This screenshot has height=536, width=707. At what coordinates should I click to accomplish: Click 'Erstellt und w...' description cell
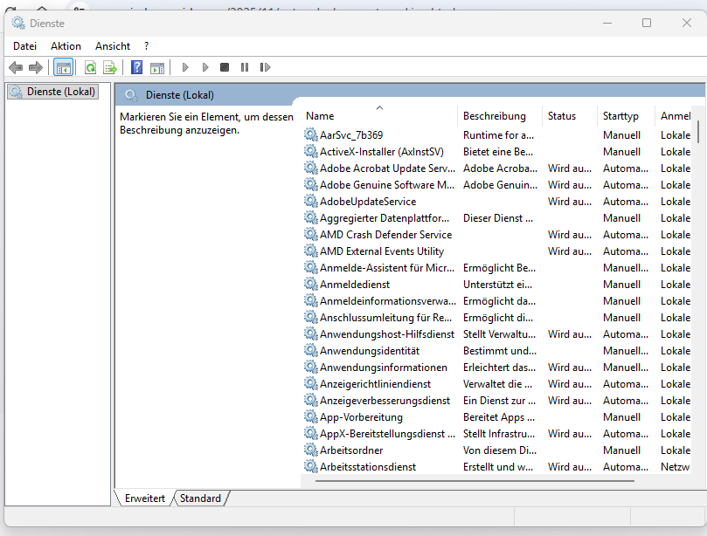point(498,467)
